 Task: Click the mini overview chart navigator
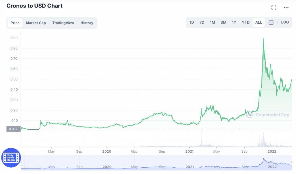click(156, 163)
